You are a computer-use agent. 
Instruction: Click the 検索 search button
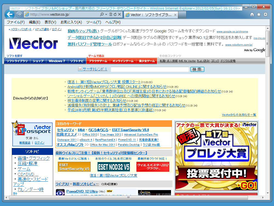(197, 69)
